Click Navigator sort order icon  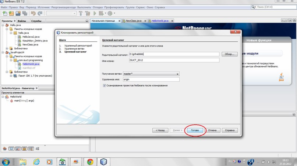point(38,149)
